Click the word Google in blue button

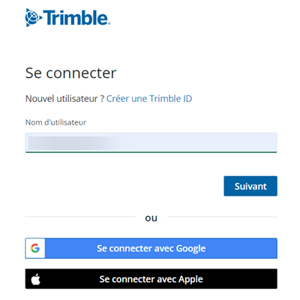[x=190, y=248]
